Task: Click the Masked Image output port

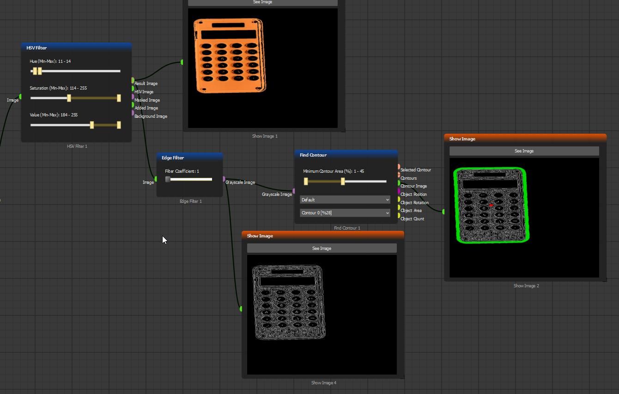Action: (x=133, y=97)
